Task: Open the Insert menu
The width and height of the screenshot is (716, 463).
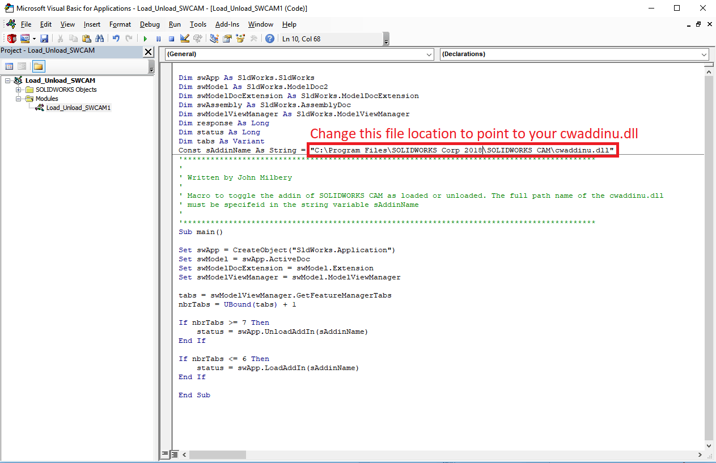Action: 92,24
